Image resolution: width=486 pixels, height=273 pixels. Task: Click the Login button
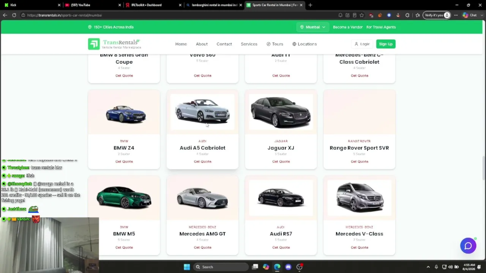[x=362, y=44]
